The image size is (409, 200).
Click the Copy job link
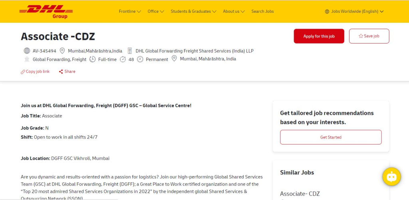[x=35, y=71]
